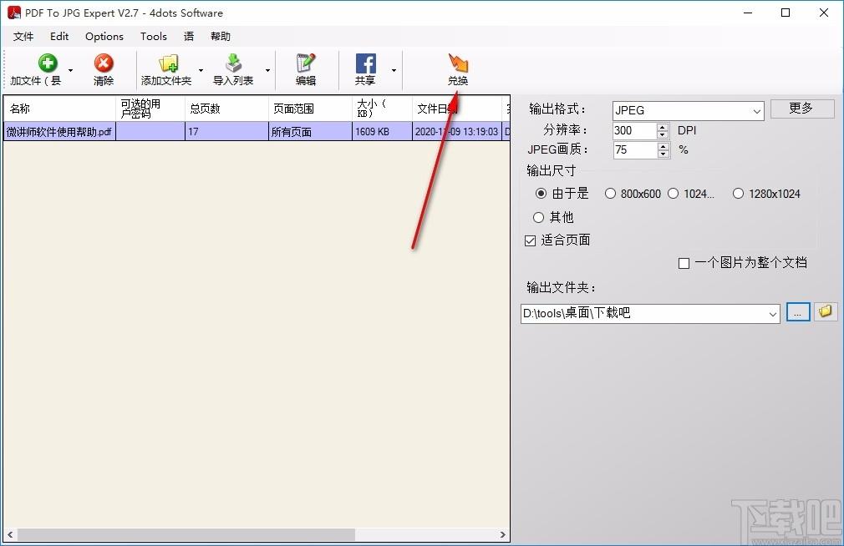The image size is (844, 546).
Task: Select file 微讲师软件使用帮助.pdf
Action: click(x=59, y=132)
